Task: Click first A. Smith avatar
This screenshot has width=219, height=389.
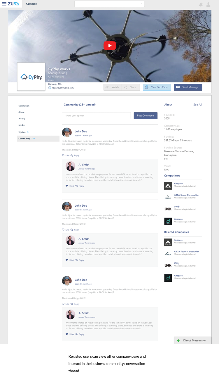Action: click(71, 166)
